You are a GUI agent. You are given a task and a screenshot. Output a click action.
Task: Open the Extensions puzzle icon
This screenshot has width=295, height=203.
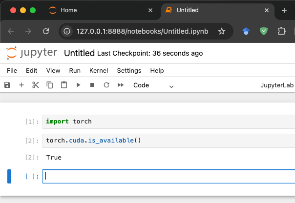pyautogui.click(x=281, y=31)
